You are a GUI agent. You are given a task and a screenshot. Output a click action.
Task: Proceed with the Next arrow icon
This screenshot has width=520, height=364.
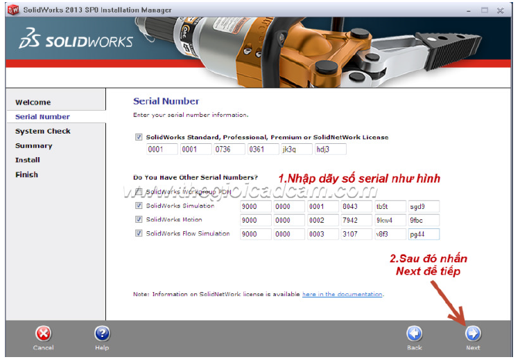(x=473, y=334)
